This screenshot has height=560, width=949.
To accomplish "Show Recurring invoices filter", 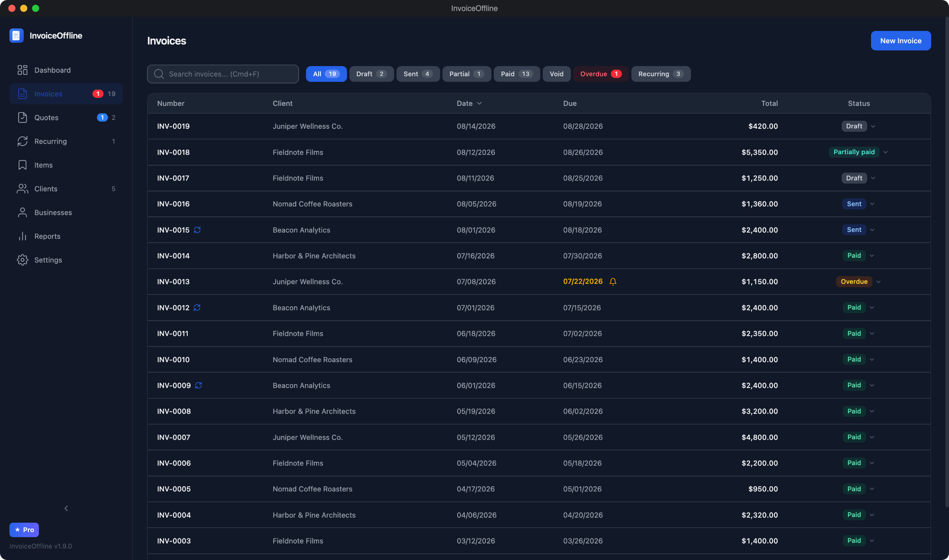I will coord(661,74).
